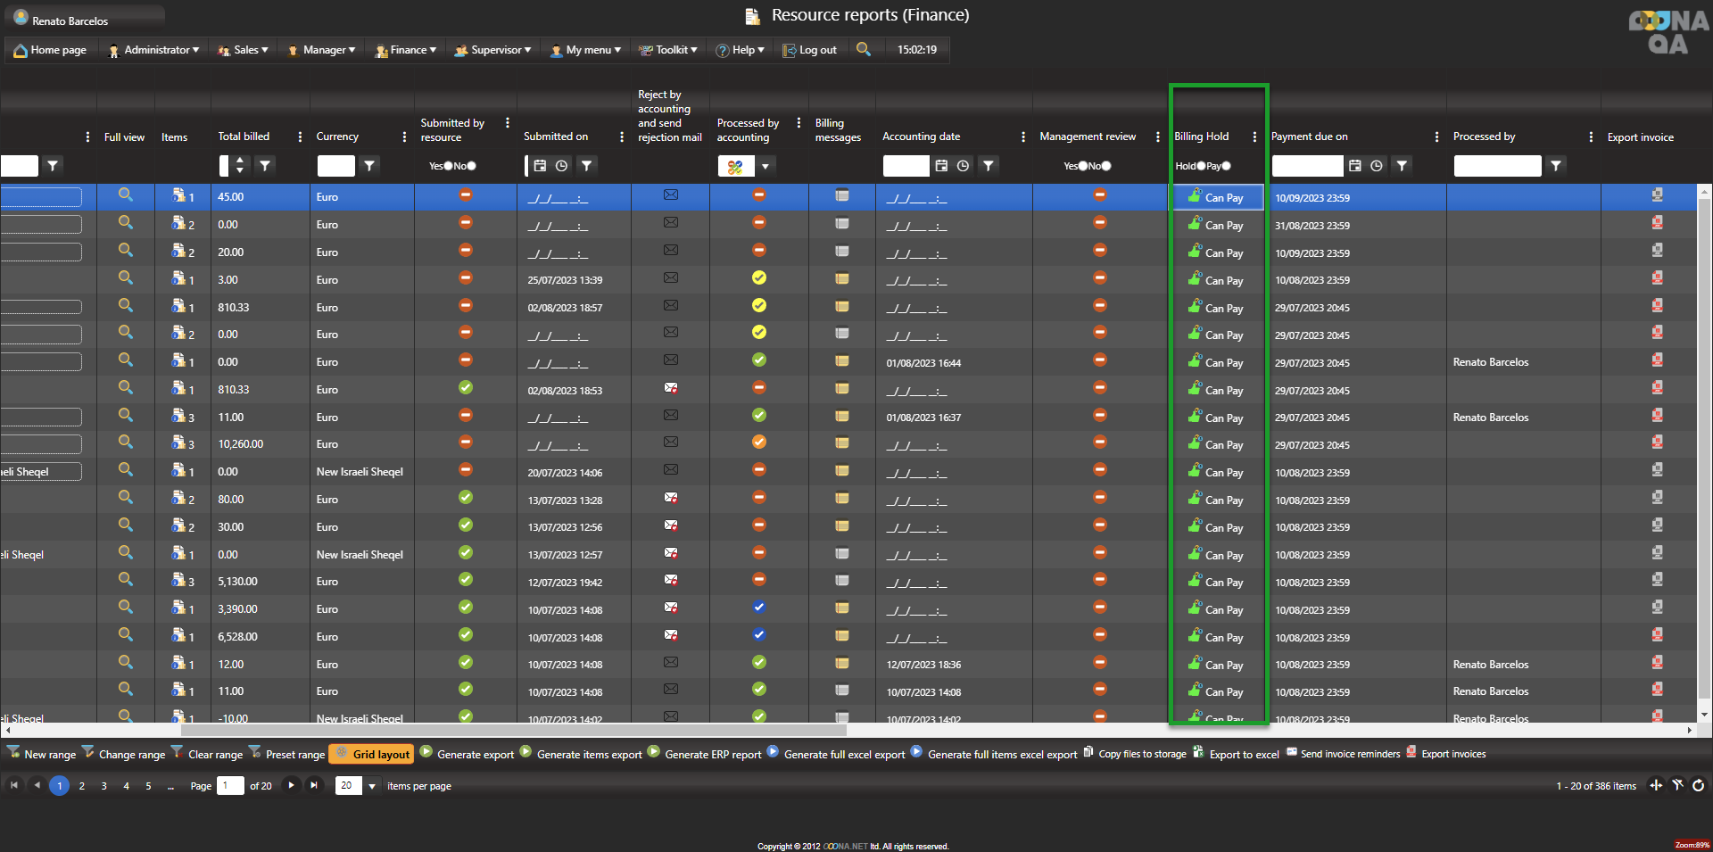Refresh the grid using the reload icon
Screen dimensions: 1713x852
pyautogui.click(x=1698, y=785)
